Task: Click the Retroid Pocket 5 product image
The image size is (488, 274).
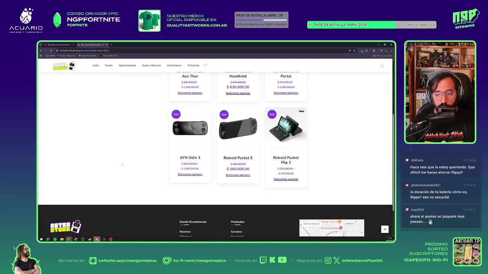Action: click(238, 129)
